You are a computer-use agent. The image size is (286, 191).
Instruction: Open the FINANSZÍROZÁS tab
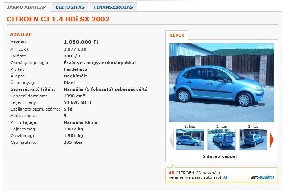click(113, 7)
